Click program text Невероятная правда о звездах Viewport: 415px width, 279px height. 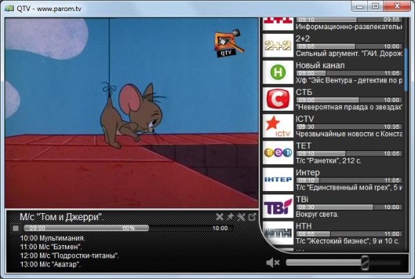[349, 107]
